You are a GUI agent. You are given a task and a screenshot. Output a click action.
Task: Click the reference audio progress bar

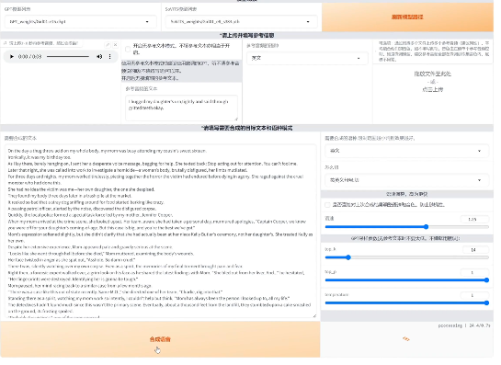68,57
